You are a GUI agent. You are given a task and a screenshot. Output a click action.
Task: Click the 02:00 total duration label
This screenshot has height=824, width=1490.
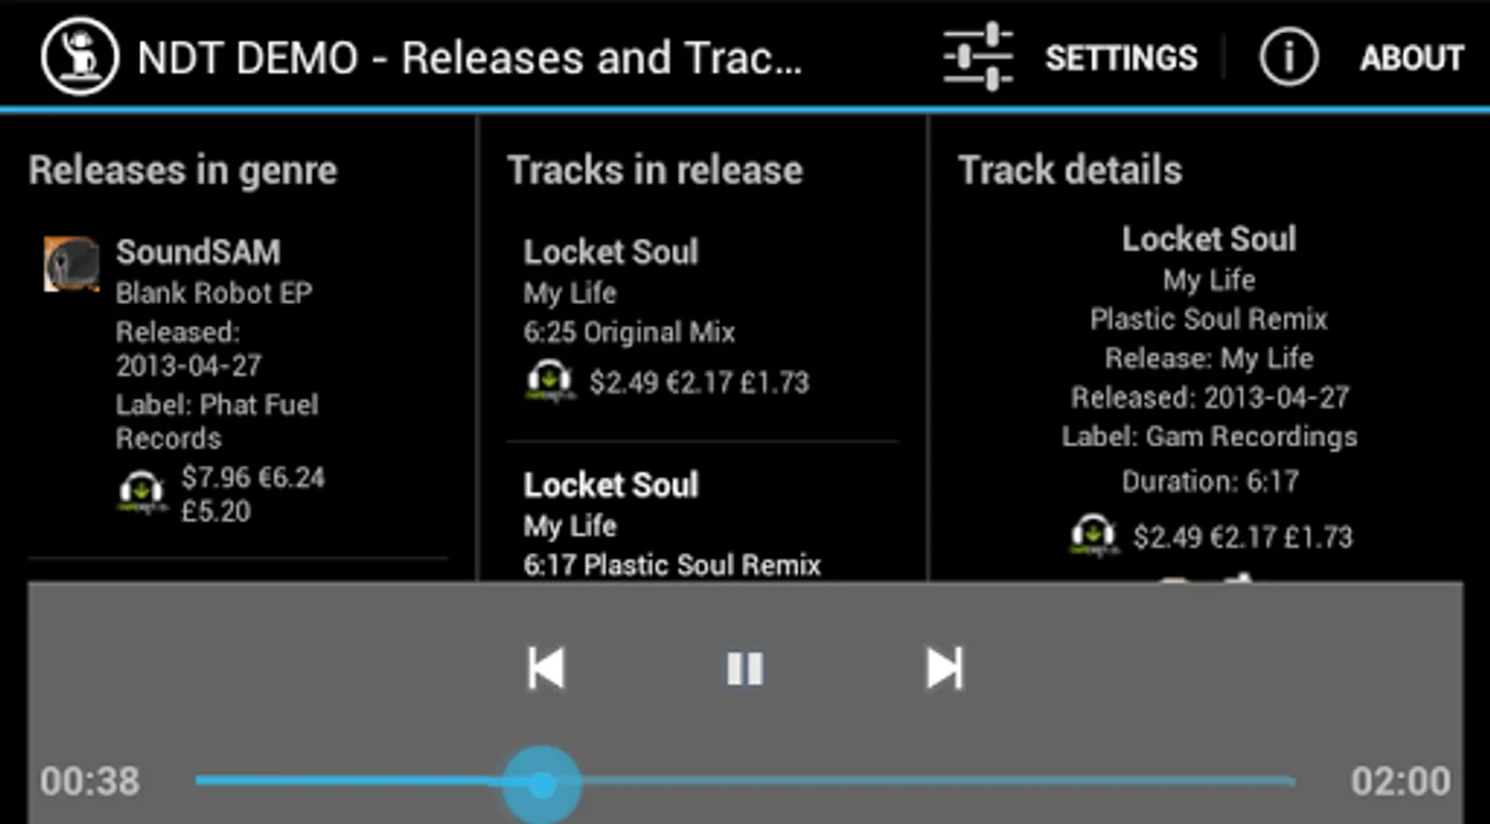[x=1400, y=781]
